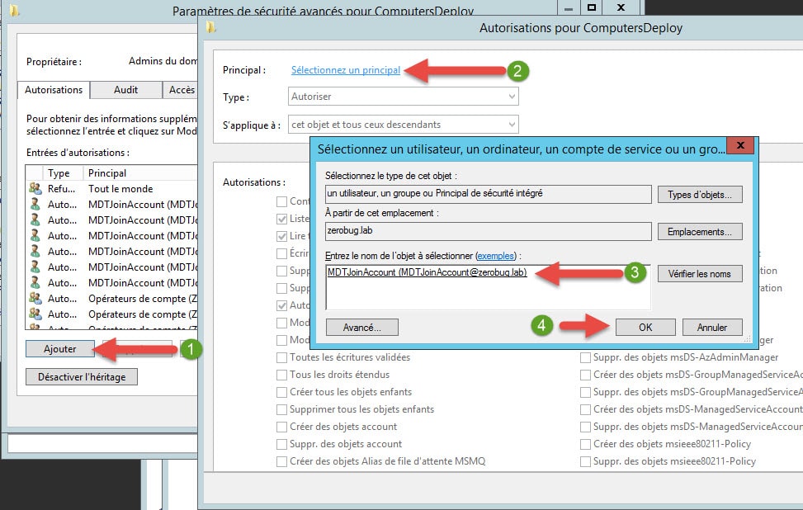
Task: Click folder icon in Paramètres de sécurité title bar
Action: click(14, 11)
